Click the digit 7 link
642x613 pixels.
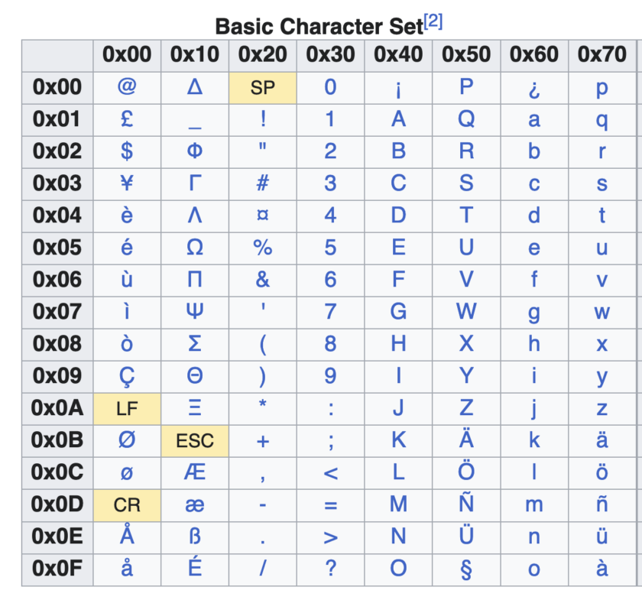(330, 312)
